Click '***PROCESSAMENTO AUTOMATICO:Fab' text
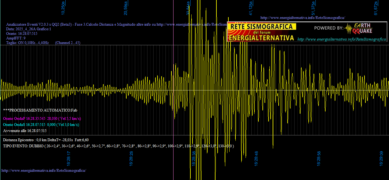 pyautogui.click(x=40, y=110)
